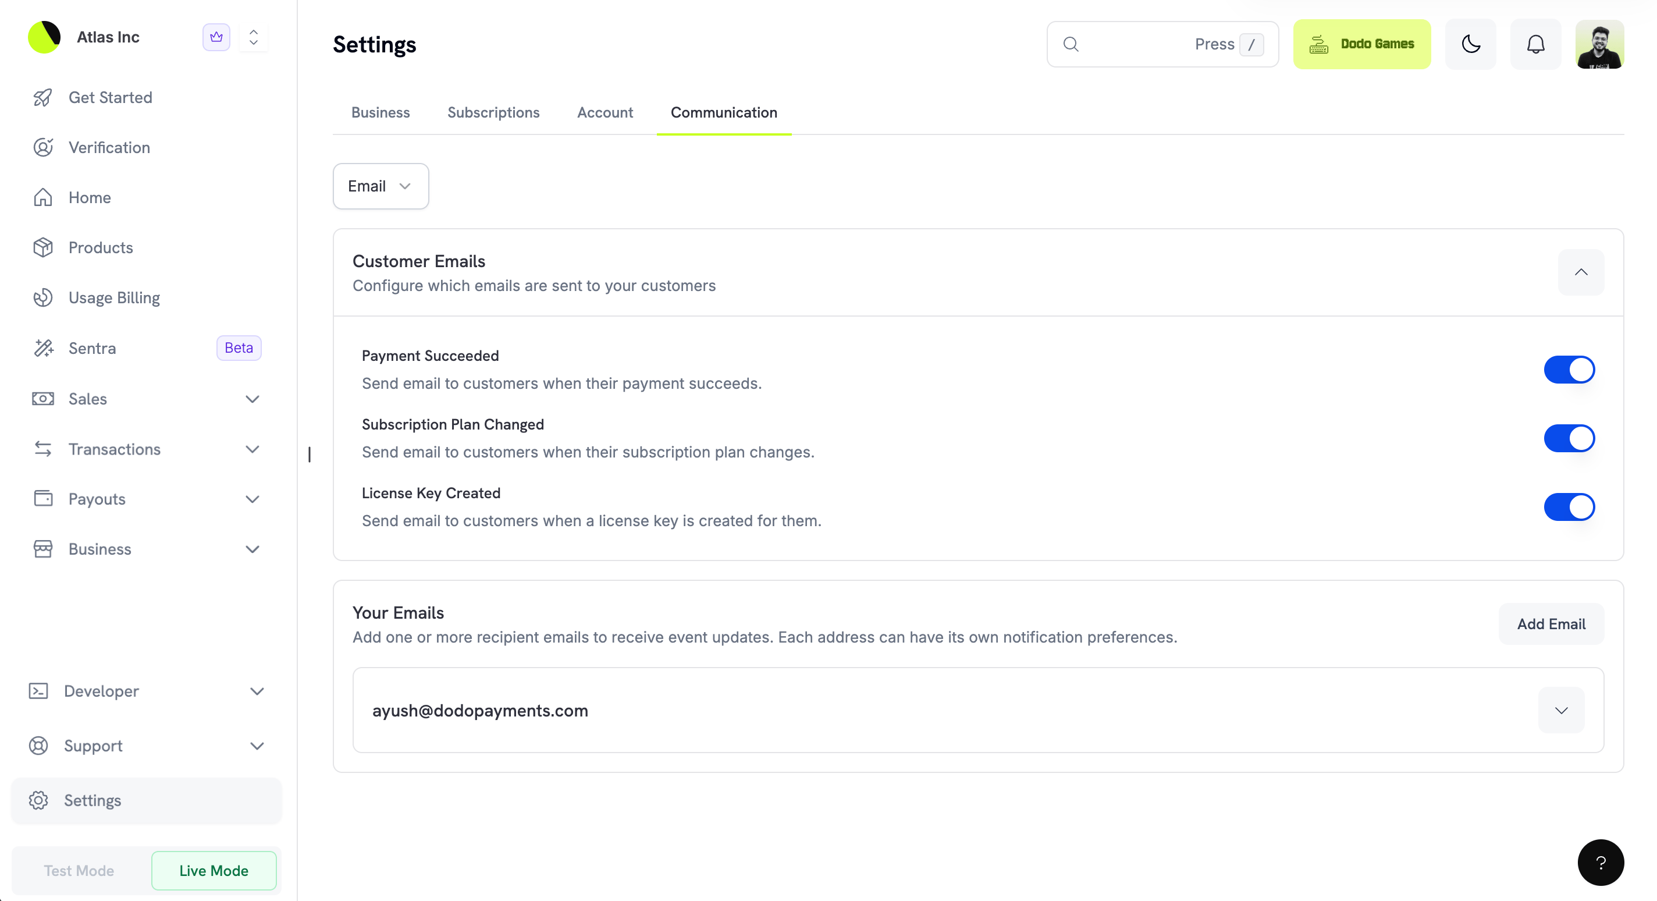Click the Products box icon
The height and width of the screenshot is (901, 1657).
click(x=43, y=248)
